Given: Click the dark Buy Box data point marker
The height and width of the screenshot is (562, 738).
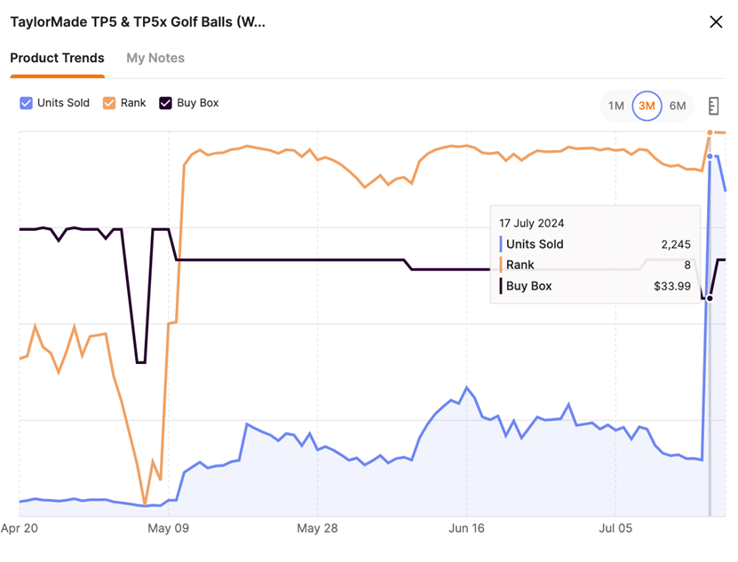Looking at the screenshot, I should point(710,298).
